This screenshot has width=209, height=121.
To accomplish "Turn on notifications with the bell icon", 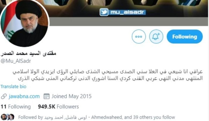I will (x=156, y=37).
